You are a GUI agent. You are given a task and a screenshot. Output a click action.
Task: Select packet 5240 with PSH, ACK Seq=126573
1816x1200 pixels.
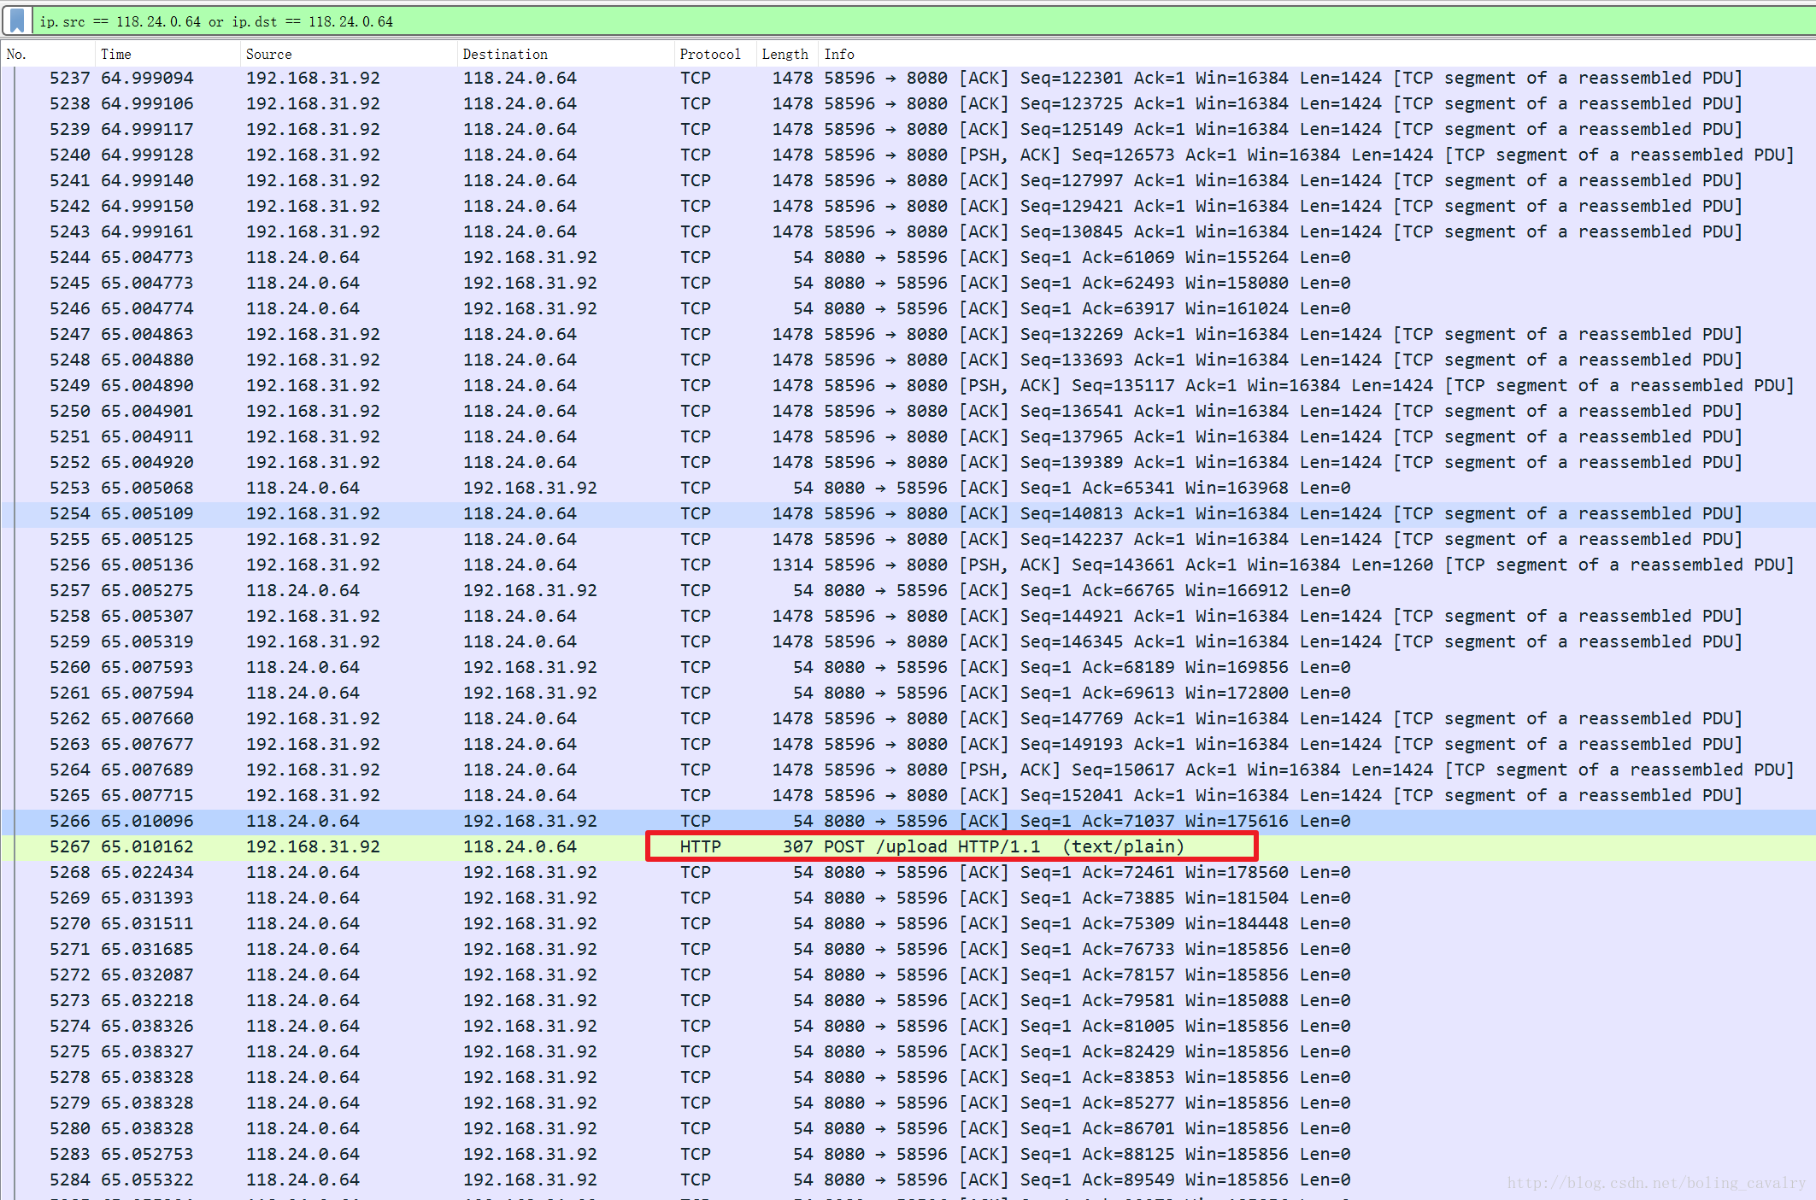pos(908,155)
